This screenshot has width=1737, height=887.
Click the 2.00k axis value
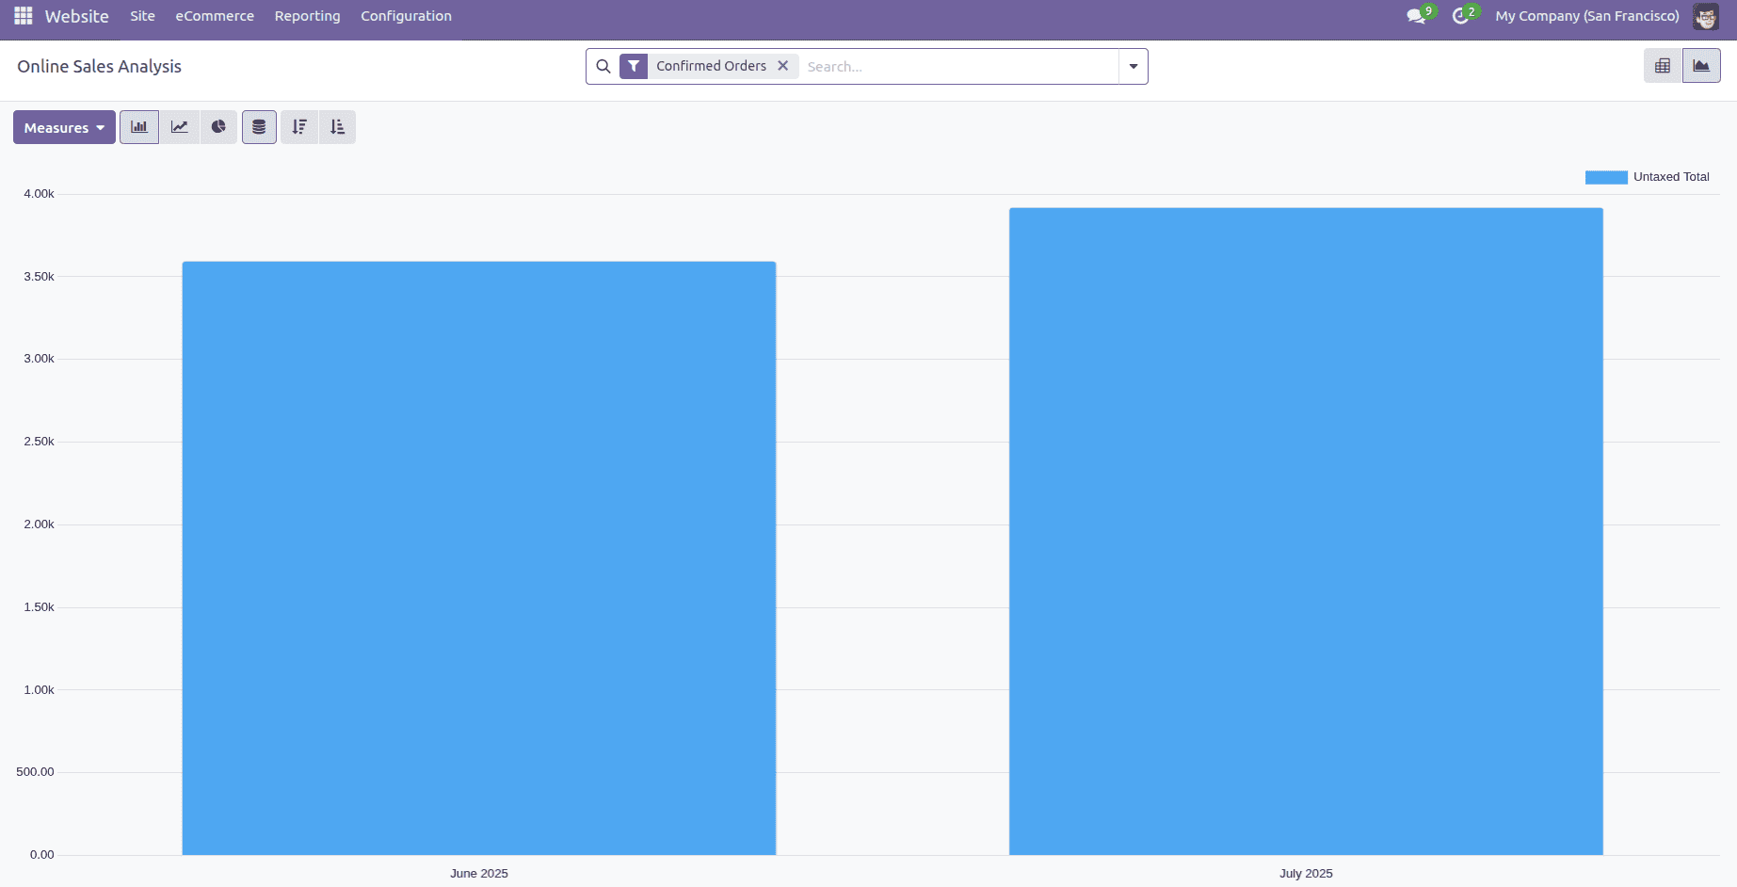(x=39, y=524)
